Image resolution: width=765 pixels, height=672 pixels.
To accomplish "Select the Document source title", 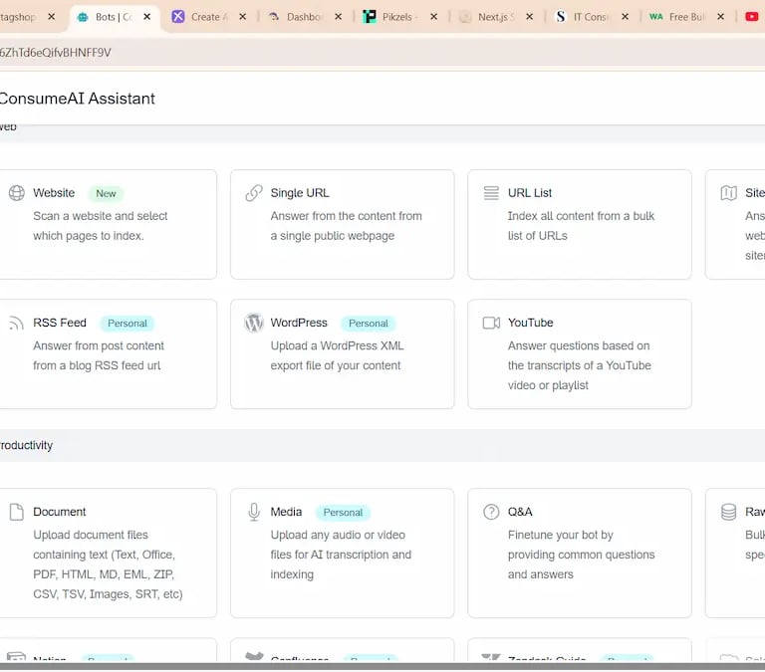I will click(60, 512).
